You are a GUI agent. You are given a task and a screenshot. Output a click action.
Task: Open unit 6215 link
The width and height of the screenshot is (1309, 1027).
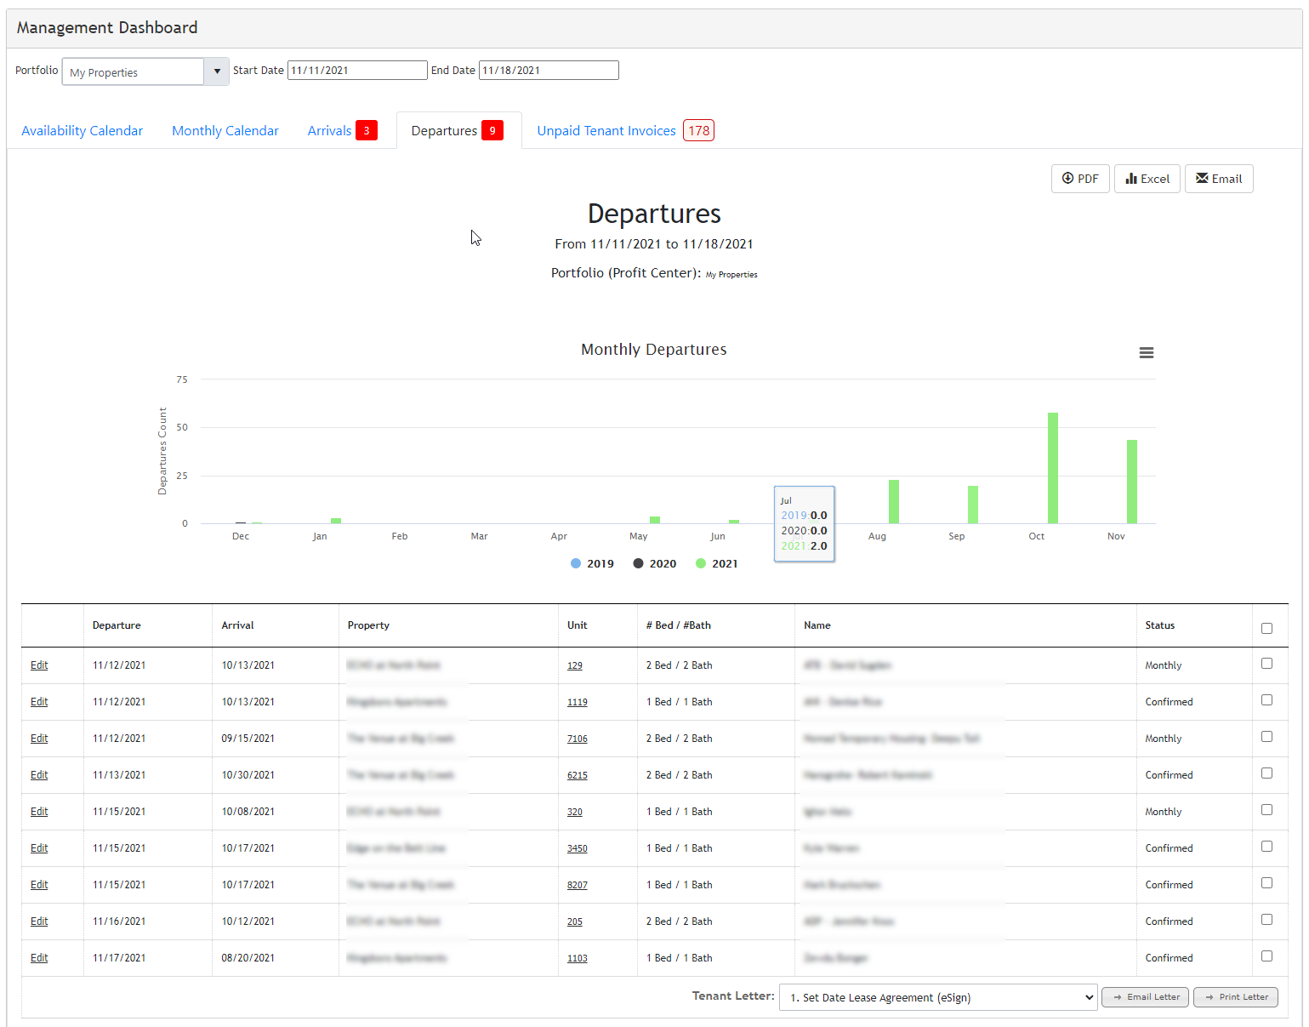578,775
